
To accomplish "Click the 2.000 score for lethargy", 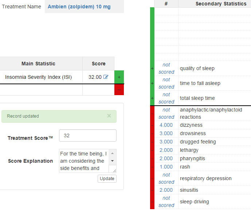I will [166, 150].
